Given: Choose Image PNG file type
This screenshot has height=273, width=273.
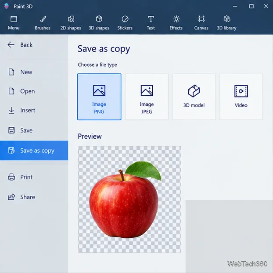Looking at the screenshot, I should [99, 97].
